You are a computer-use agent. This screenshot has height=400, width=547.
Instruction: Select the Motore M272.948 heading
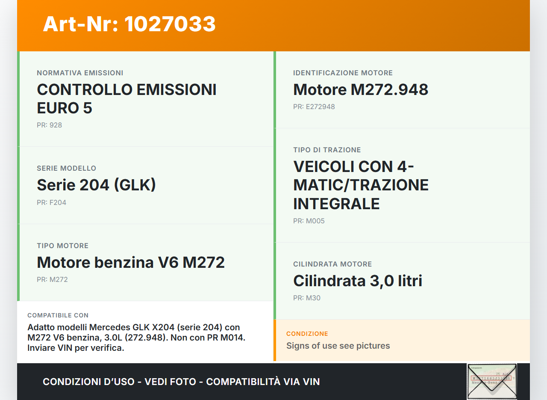[x=360, y=89]
